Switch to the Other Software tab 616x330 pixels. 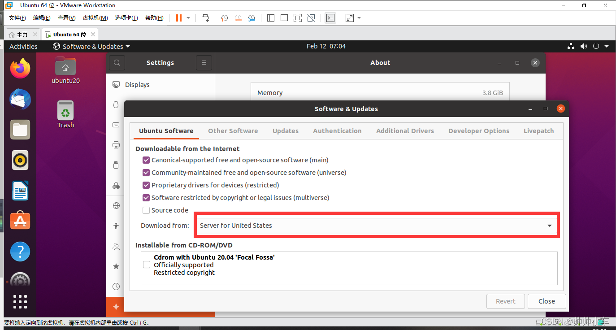[233, 131]
